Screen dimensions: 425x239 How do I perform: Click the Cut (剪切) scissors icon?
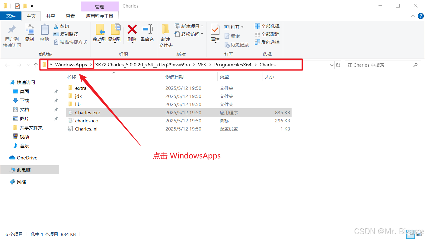(x=56, y=26)
